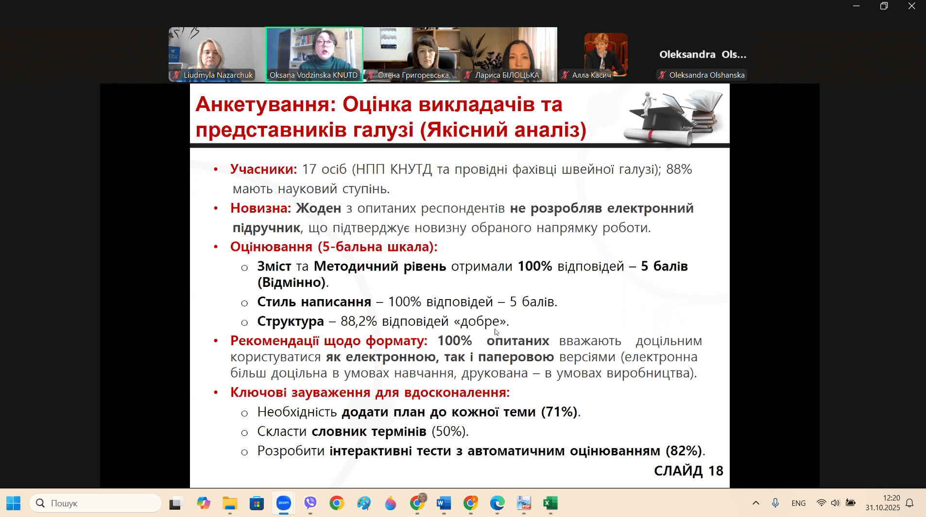This screenshot has width=926, height=517.
Task: Unmute Liudmyla Nazarchuk's microphone
Action: pyautogui.click(x=177, y=75)
